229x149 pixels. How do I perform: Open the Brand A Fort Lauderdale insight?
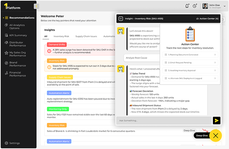click(x=91, y=131)
